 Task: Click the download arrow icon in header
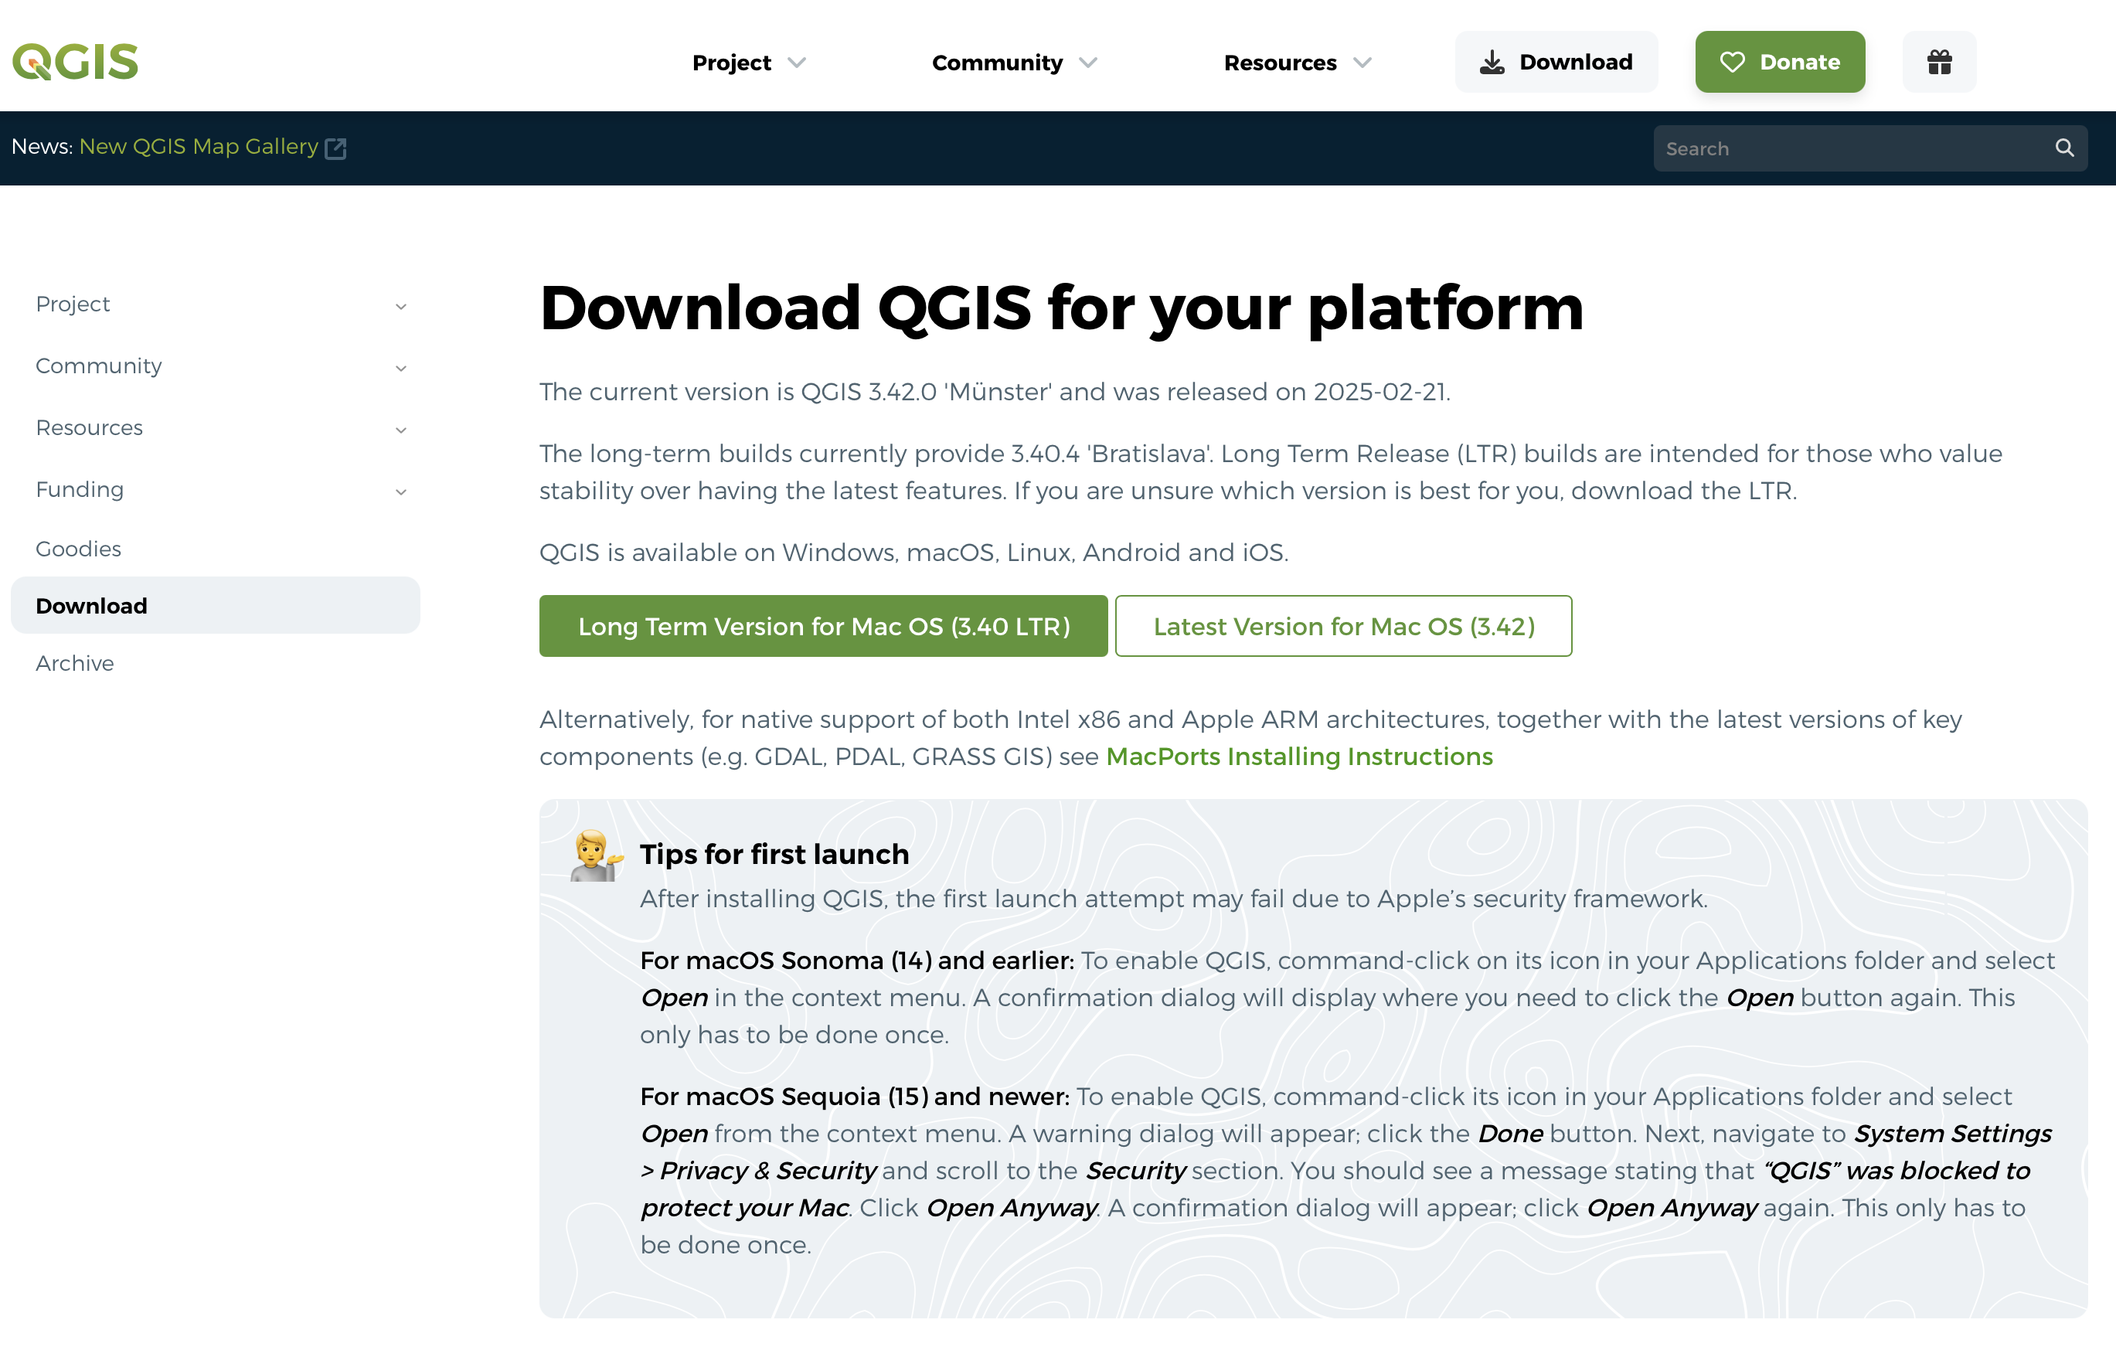[x=1491, y=63]
